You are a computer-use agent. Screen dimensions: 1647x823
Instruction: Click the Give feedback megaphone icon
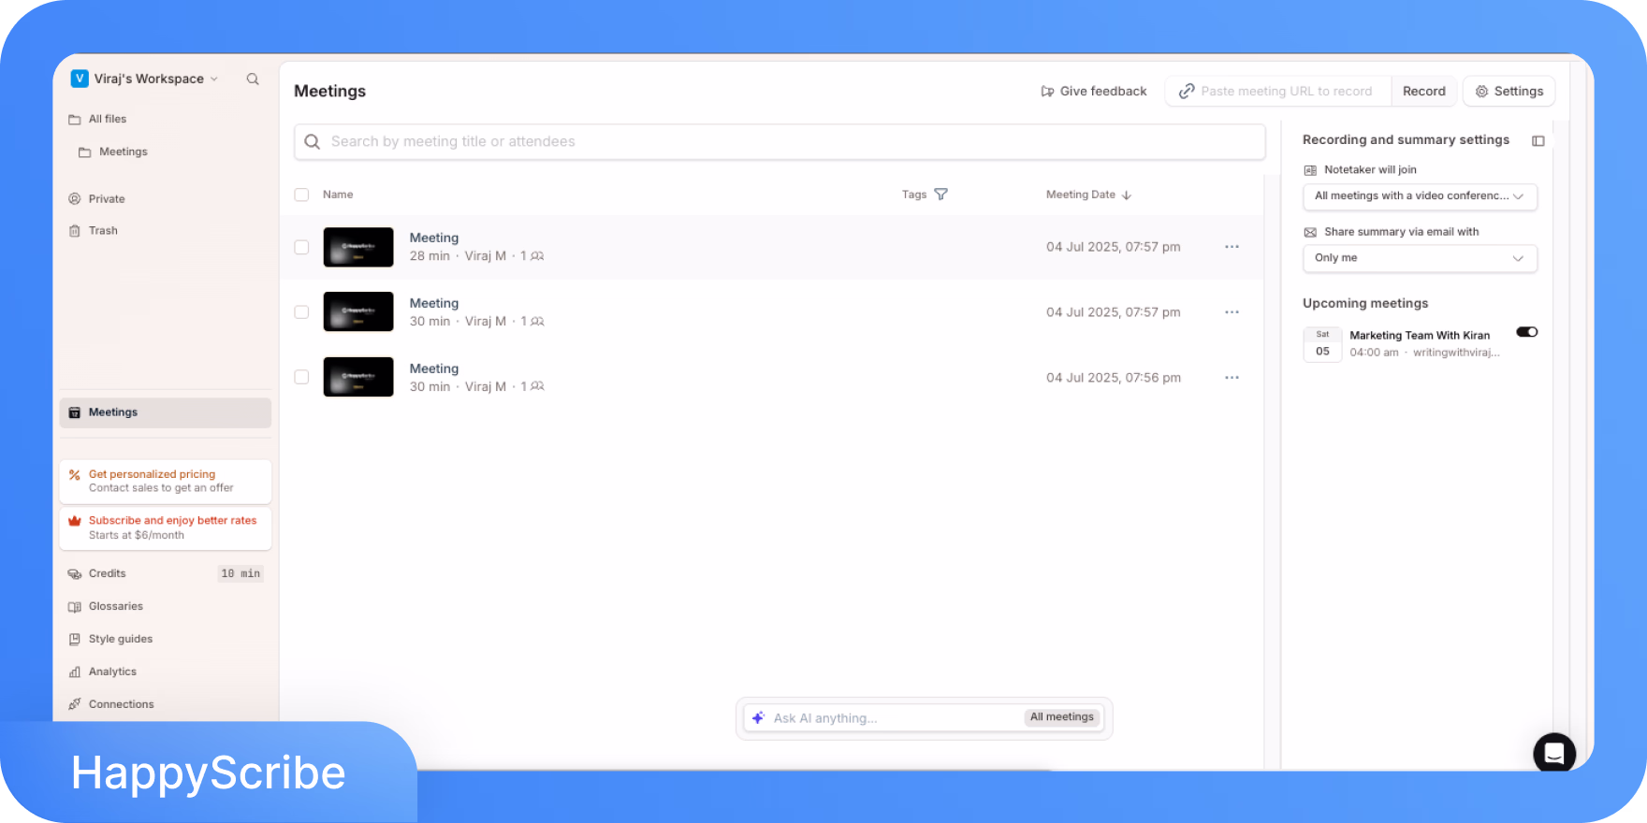[1047, 92]
